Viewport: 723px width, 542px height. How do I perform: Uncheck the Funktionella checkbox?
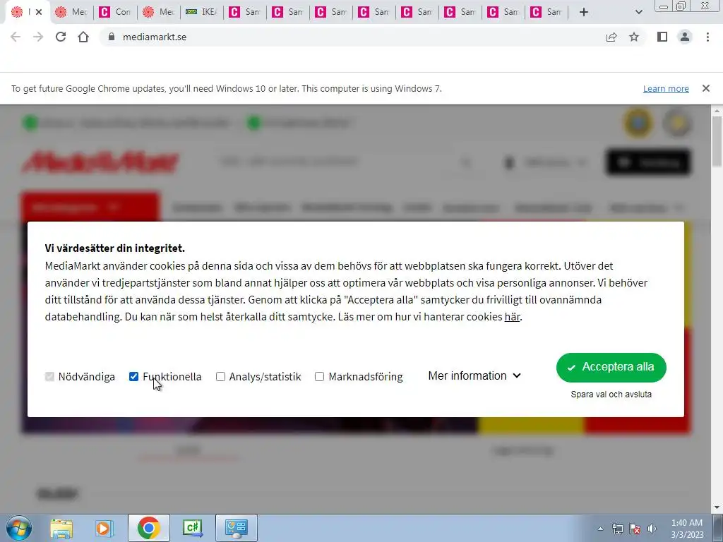click(x=133, y=377)
